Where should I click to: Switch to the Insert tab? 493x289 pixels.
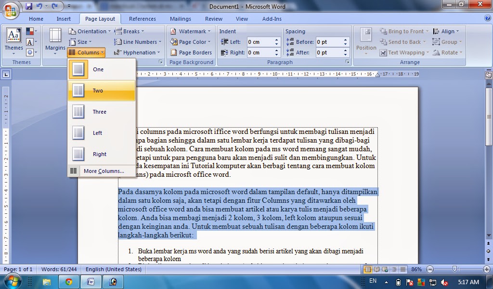pos(64,19)
